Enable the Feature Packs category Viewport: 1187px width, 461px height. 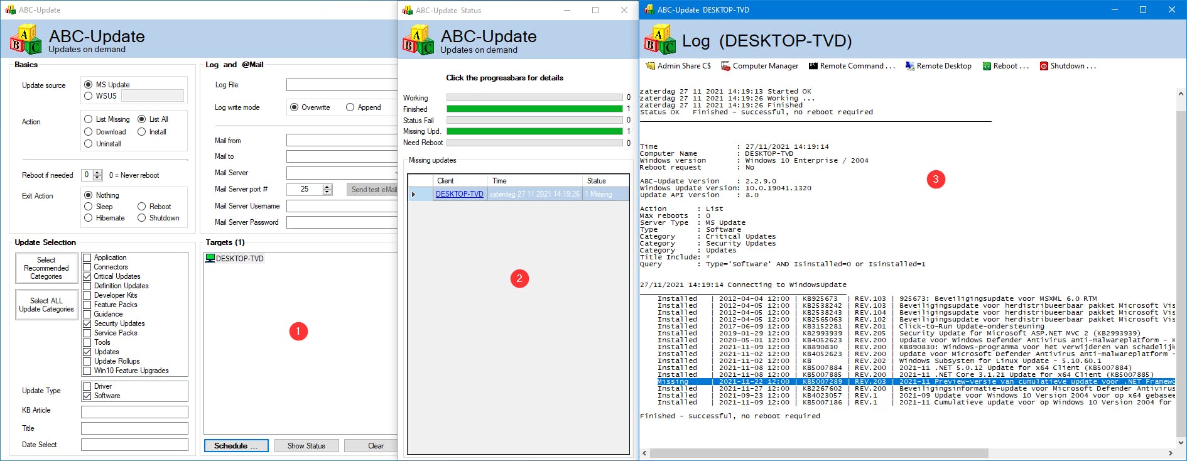[87, 305]
